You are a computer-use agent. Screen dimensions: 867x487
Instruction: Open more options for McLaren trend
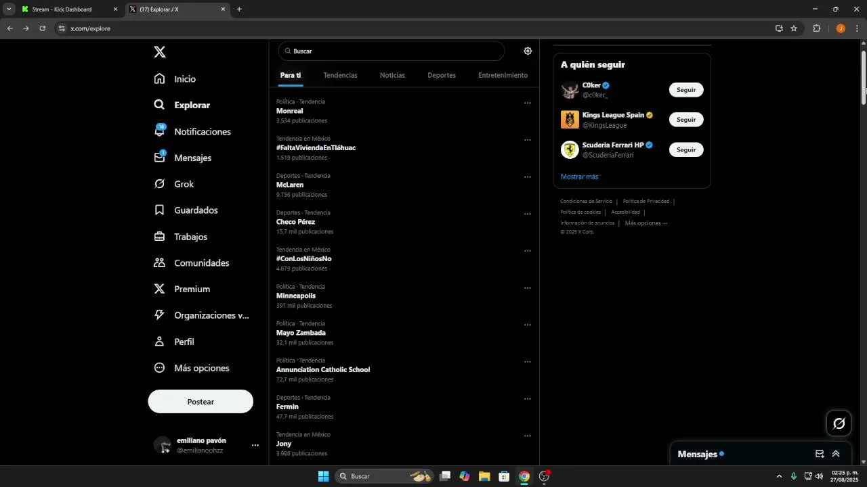pos(527,177)
